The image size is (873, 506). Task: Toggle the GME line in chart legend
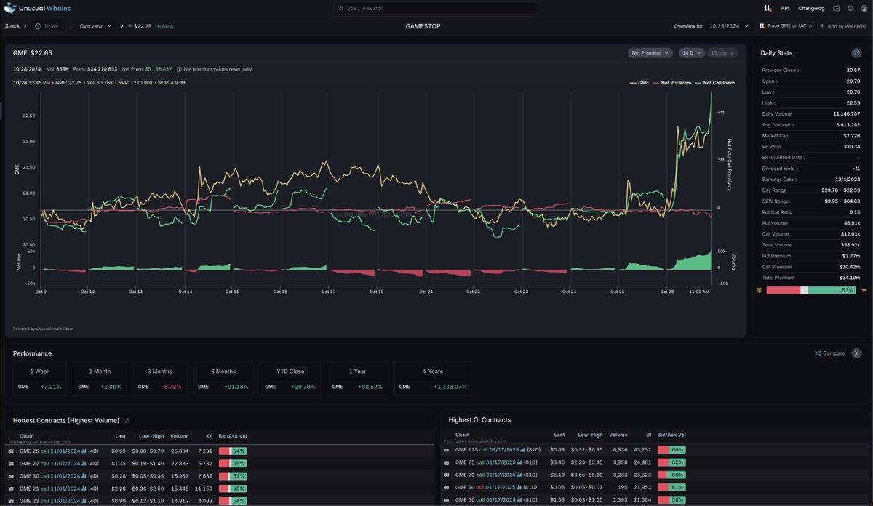click(x=639, y=83)
